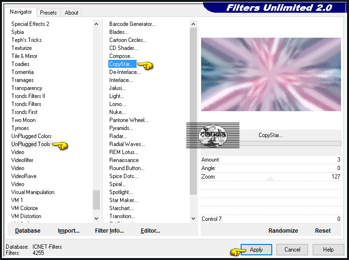349x260 pixels.
Task: Open the Help button
Action: (328, 250)
